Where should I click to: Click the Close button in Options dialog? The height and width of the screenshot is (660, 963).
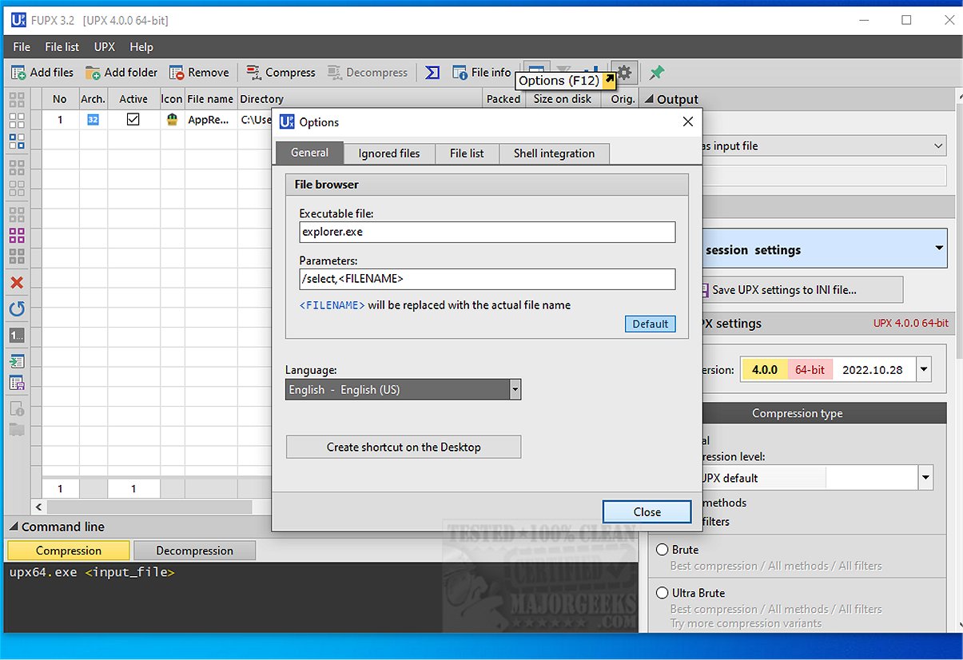[647, 512]
